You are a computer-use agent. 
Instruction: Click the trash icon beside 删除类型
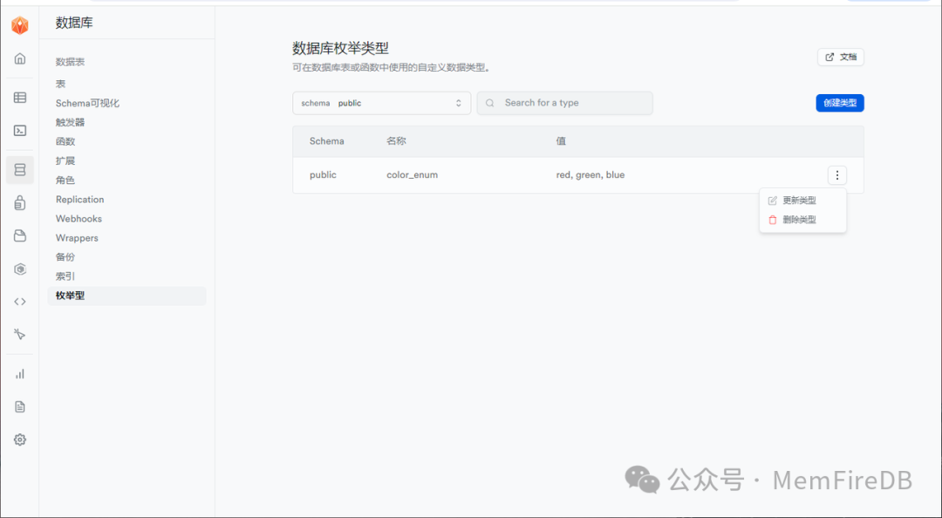tap(773, 220)
